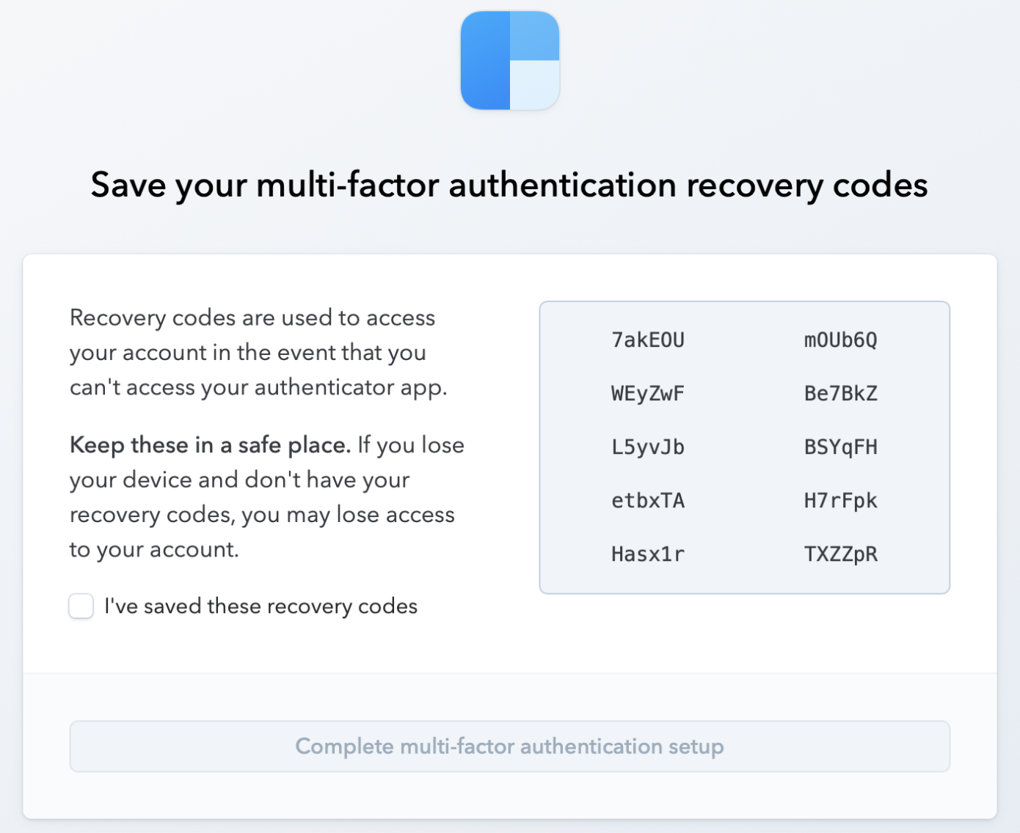This screenshot has width=1020, height=833.
Task: Select recovery code L5yvJb
Action: (x=648, y=447)
